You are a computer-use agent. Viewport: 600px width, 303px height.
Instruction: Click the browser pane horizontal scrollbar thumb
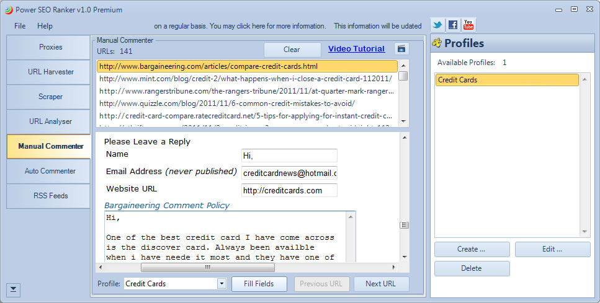pos(208,267)
